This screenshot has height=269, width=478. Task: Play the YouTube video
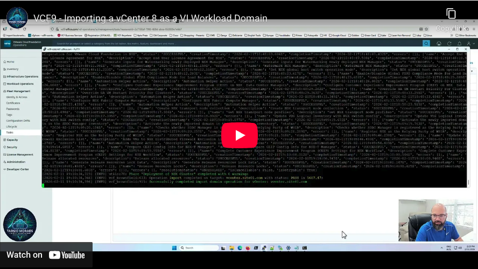pos(240,135)
